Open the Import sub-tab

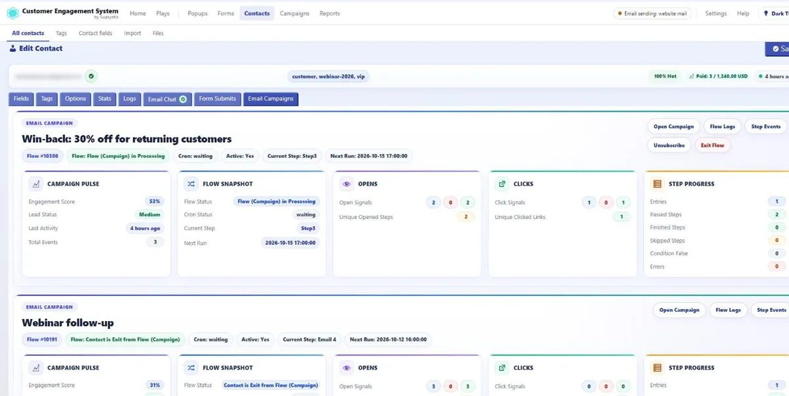point(133,34)
